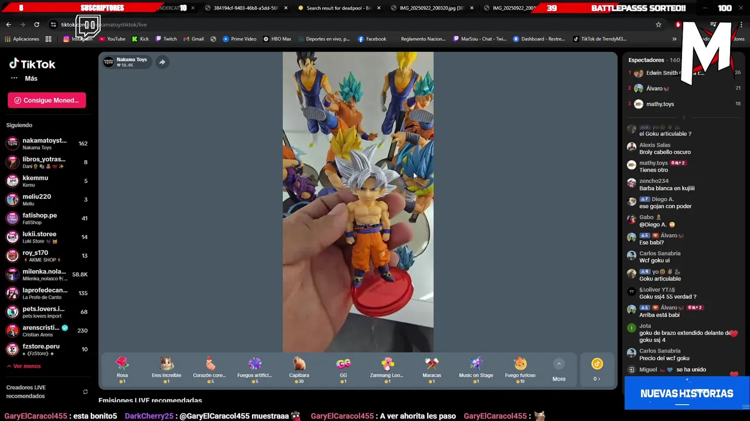Send the Fuego furioso gift
The height and width of the screenshot is (421, 750).
point(520,370)
